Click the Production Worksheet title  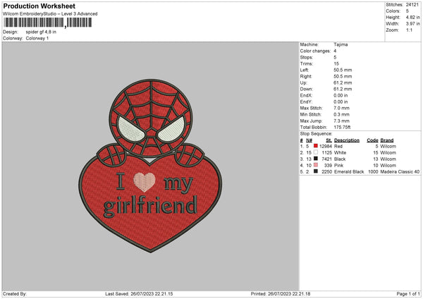39,6
